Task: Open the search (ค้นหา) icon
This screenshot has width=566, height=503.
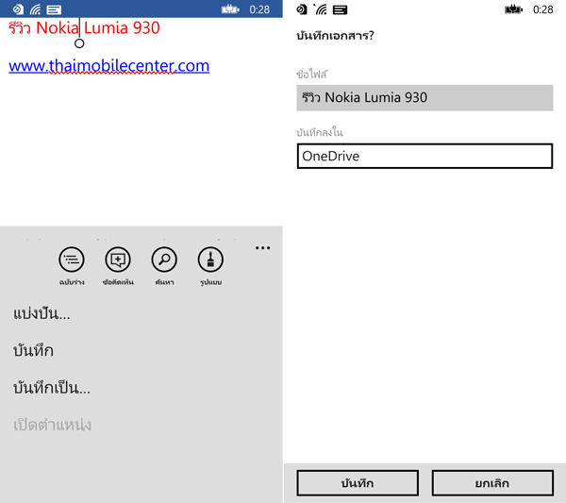Action: (164, 260)
